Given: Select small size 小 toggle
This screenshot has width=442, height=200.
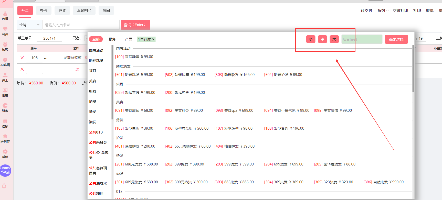Looking at the screenshot, I should (x=311, y=39).
